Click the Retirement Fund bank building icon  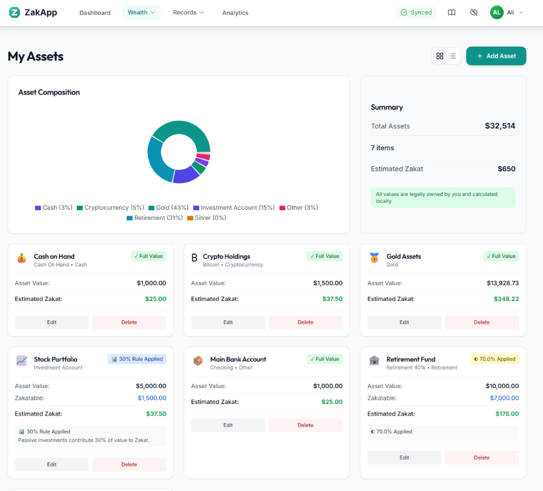pyautogui.click(x=374, y=361)
